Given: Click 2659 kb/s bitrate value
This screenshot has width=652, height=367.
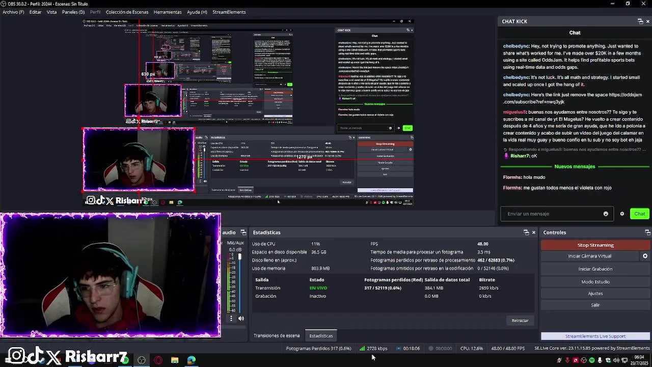Looking at the screenshot, I should 488,288.
